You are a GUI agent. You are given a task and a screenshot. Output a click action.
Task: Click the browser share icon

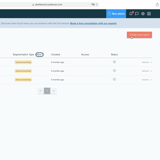tap(157, 5)
